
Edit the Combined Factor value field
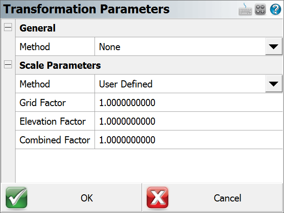189,140
